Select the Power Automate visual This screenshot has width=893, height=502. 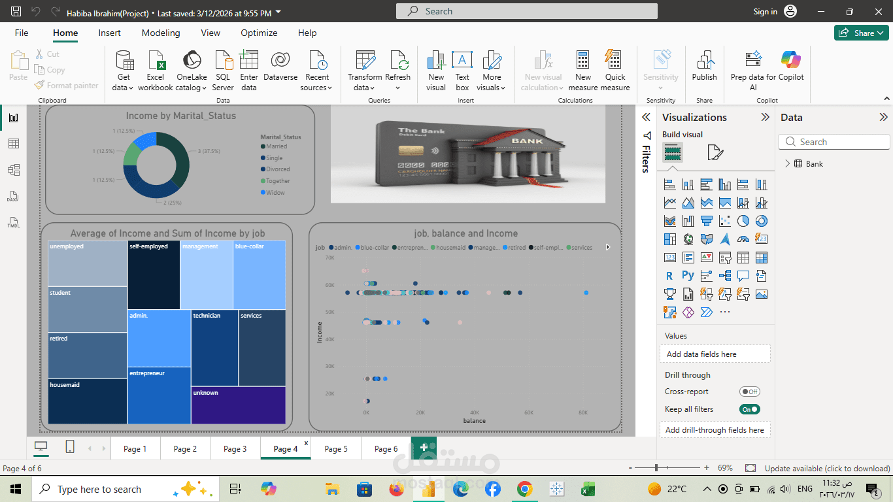point(706,312)
